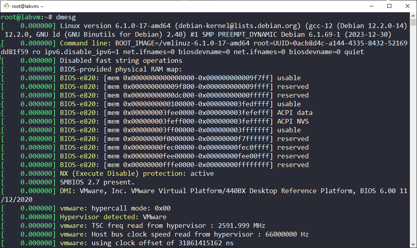Maximize the root@labvm terminal window
Viewport: 417px width, 248px height.
389,6
